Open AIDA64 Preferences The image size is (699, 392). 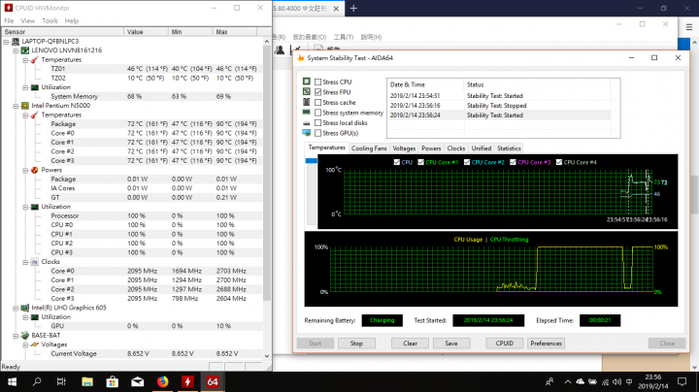tap(546, 343)
